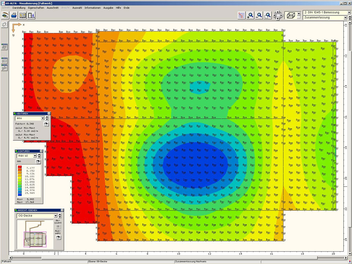Viewport: 352px width, 264px height.
Task: Click the list settings icon beside zoom tools
Action: click(x=242, y=15)
